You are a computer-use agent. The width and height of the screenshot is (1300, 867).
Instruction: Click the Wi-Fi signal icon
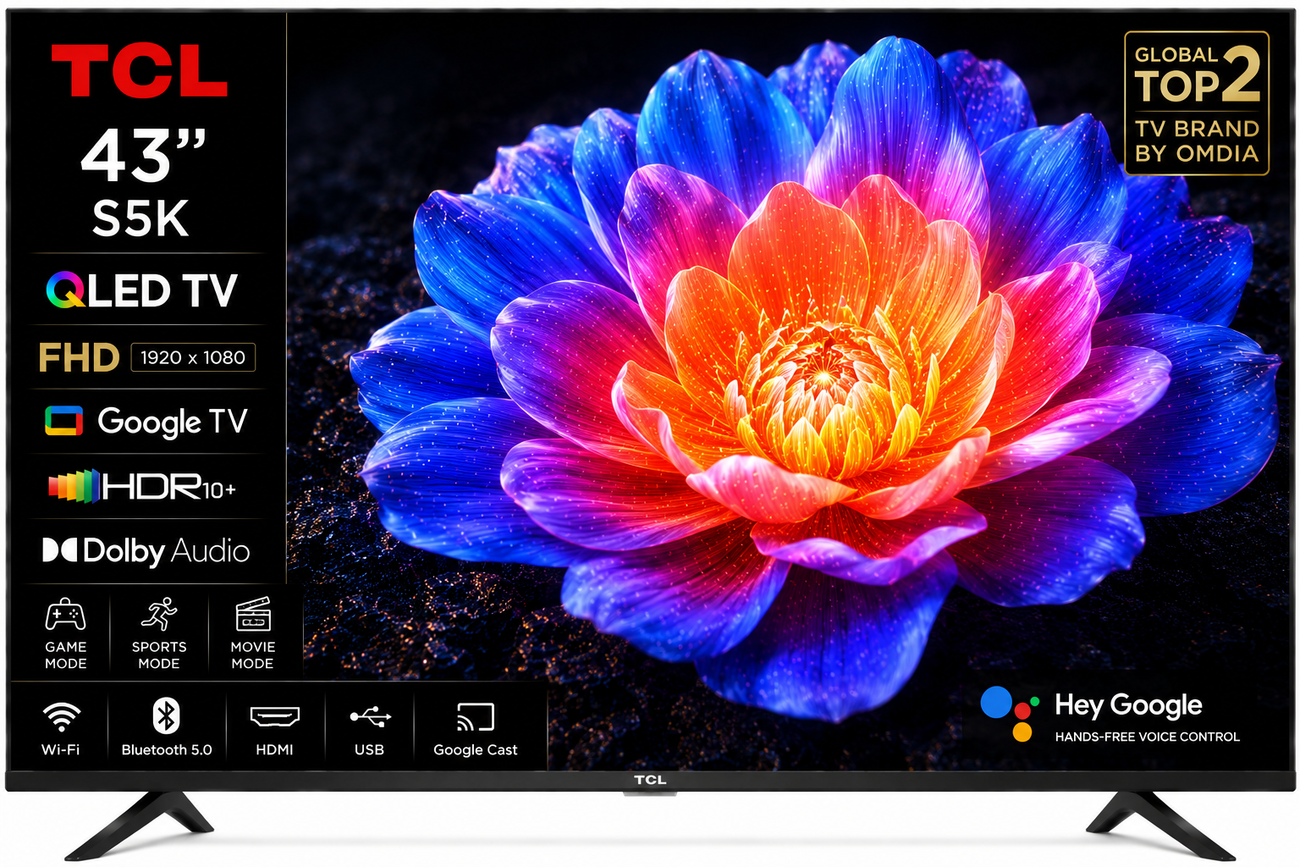tap(62, 717)
